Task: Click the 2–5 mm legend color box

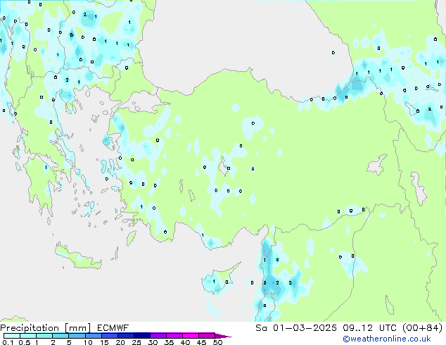Action: [x=60, y=336]
